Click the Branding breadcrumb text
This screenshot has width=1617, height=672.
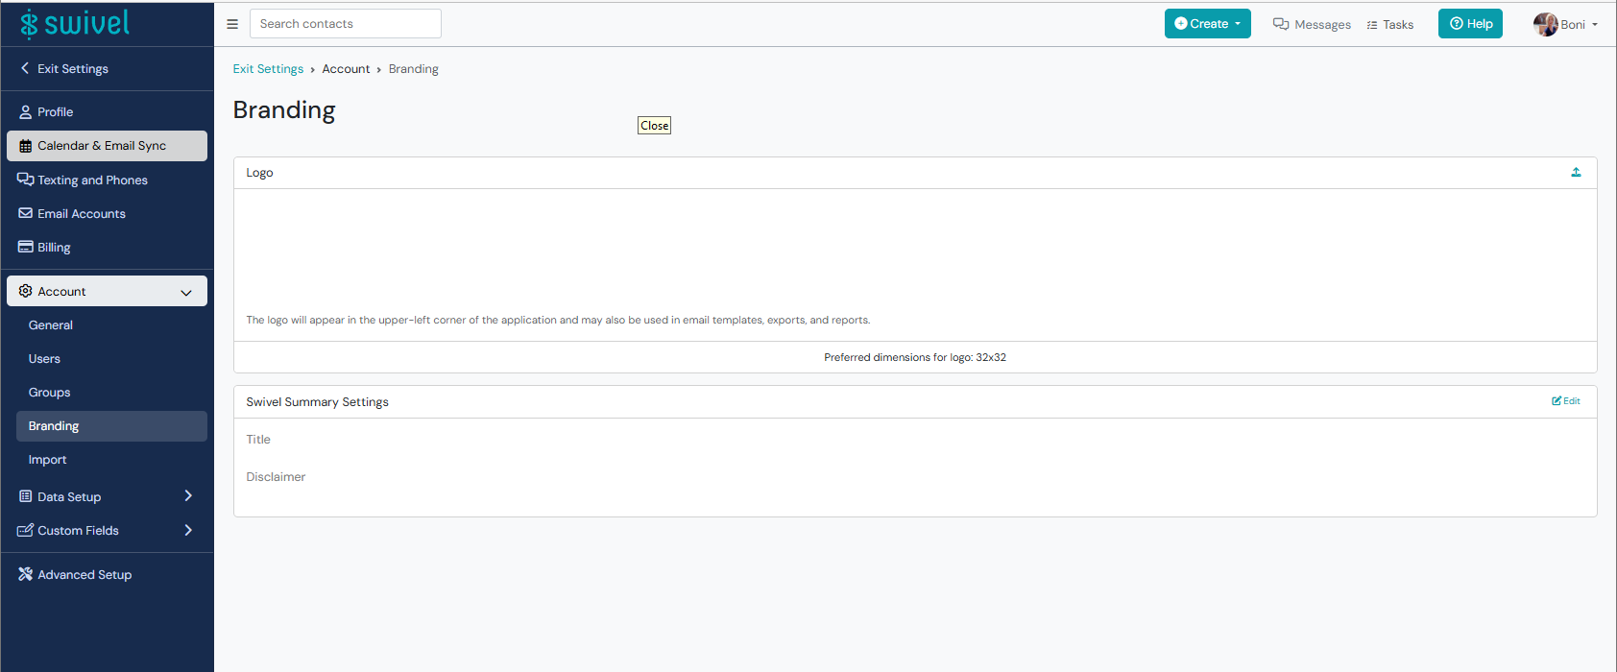414,69
